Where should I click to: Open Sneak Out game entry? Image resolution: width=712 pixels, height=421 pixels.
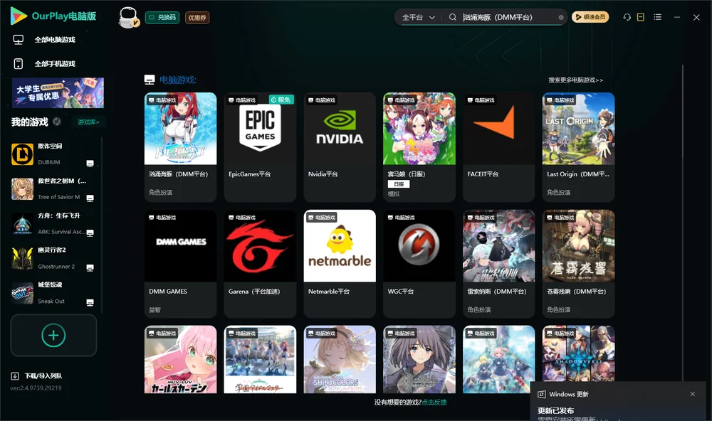point(55,292)
